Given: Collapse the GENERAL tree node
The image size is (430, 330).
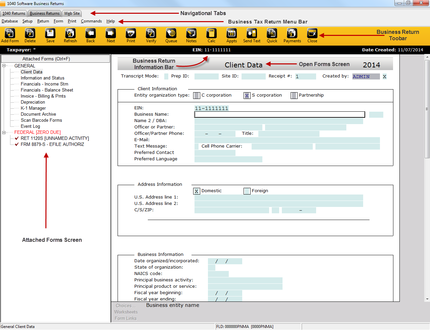Looking at the screenshot, I should point(4,66).
